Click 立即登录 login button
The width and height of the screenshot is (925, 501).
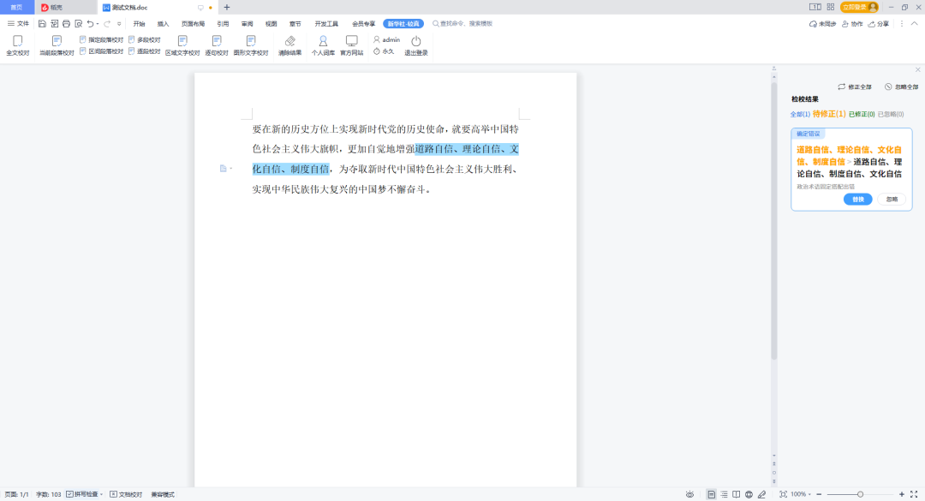tap(860, 7)
